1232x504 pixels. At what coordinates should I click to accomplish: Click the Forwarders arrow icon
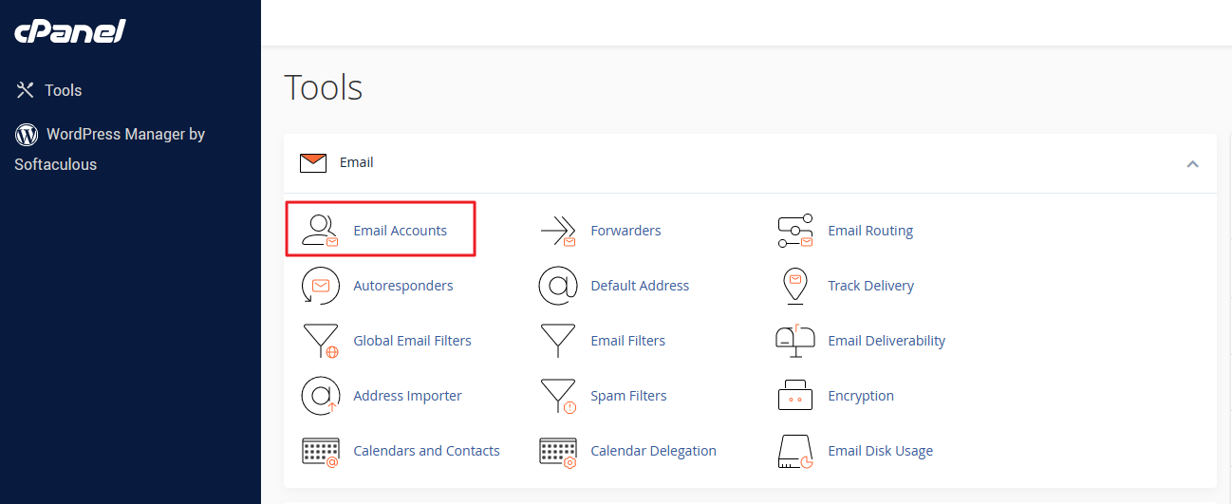pyautogui.click(x=558, y=231)
